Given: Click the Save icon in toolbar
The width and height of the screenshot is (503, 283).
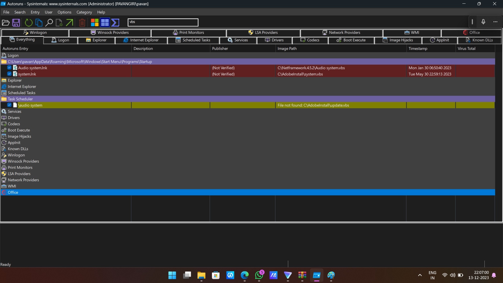Looking at the screenshot, I should click(x=16, y=23).
